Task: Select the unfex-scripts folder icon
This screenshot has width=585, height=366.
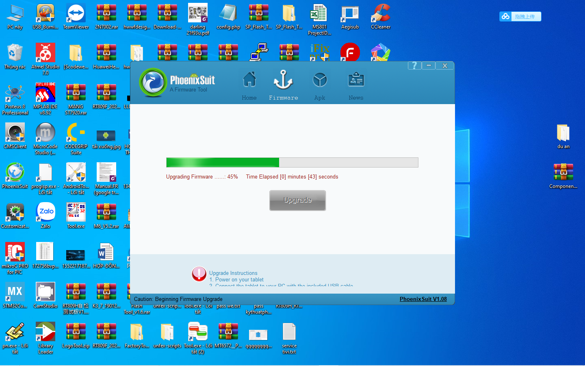Action: tap(167, 335)
